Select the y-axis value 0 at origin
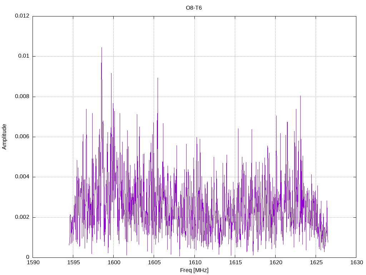Image resolution: width=366 pixels, height=275 pixels. click(x=28, y=257)
